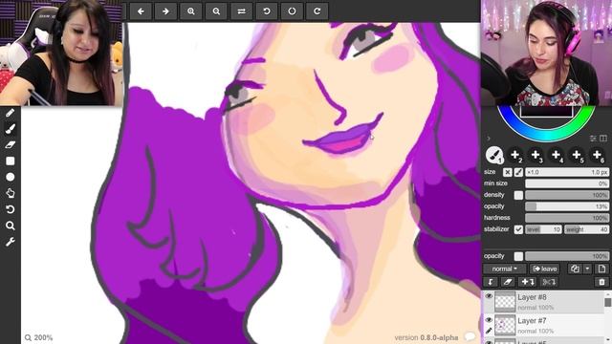Select the Hand pan tool
The width and height of the screenshot is (612, 344).
[11, 193]
